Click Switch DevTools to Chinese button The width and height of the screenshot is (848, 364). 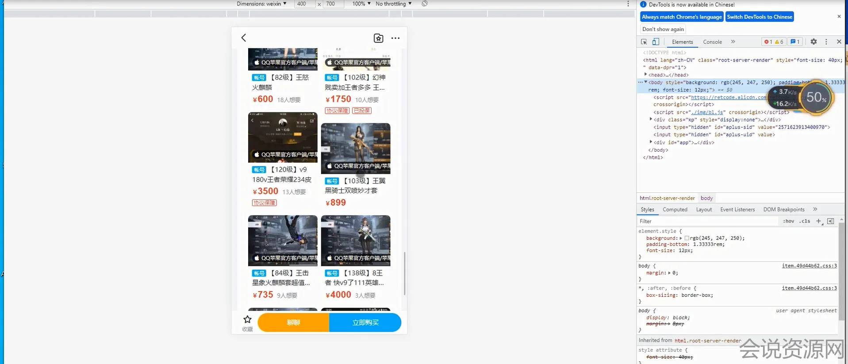pyautogui.click(x=759, y=17)
